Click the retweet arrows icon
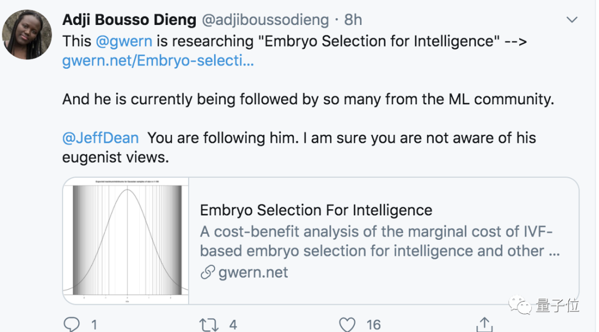 click(x=209, y=324)
